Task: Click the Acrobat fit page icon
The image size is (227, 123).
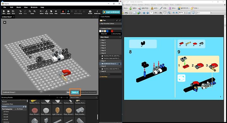Action: pos(193,13)
